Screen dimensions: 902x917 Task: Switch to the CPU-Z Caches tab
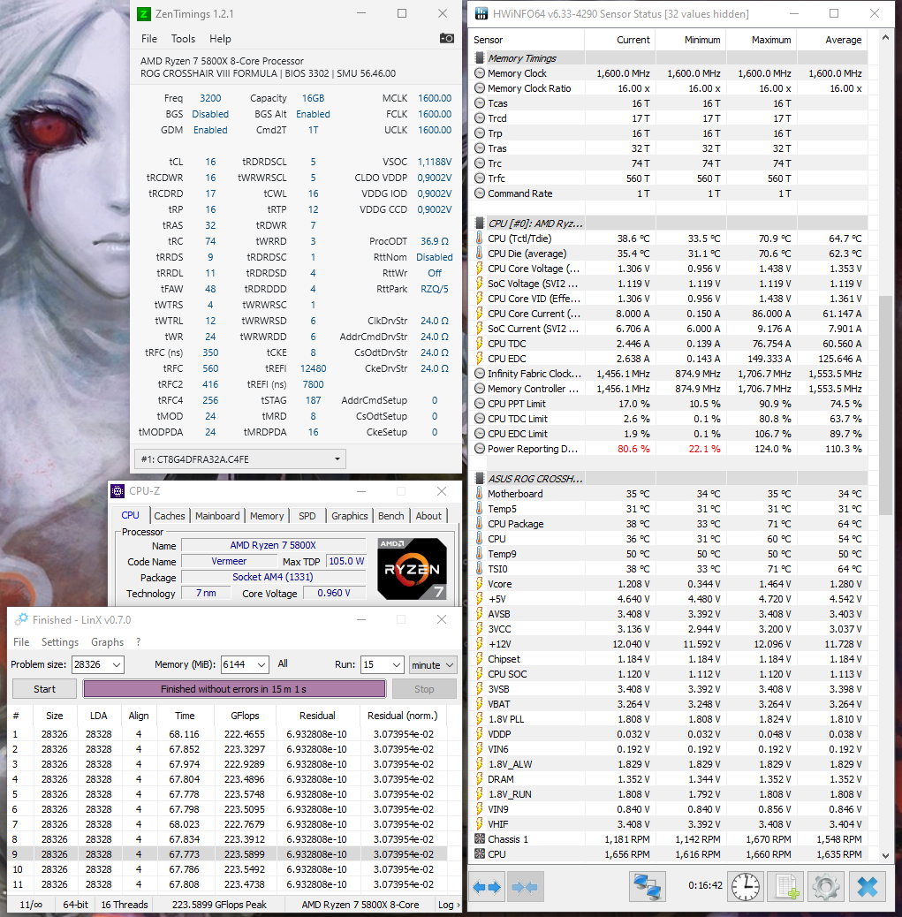click(x=169, y=516)
